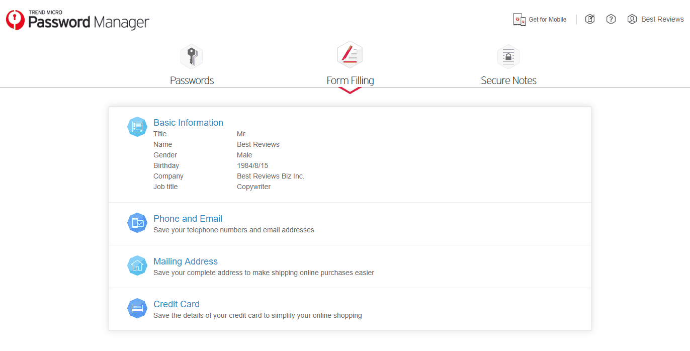Select the Passwords key icon
Image resolution: width=690 pixels, height=351 pixels.
192,56
